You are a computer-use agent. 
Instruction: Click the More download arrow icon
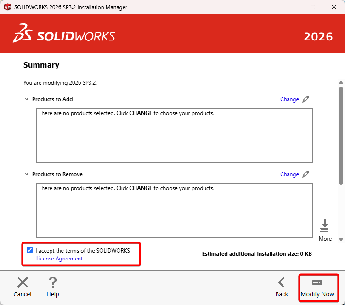[x=324, y=225]
